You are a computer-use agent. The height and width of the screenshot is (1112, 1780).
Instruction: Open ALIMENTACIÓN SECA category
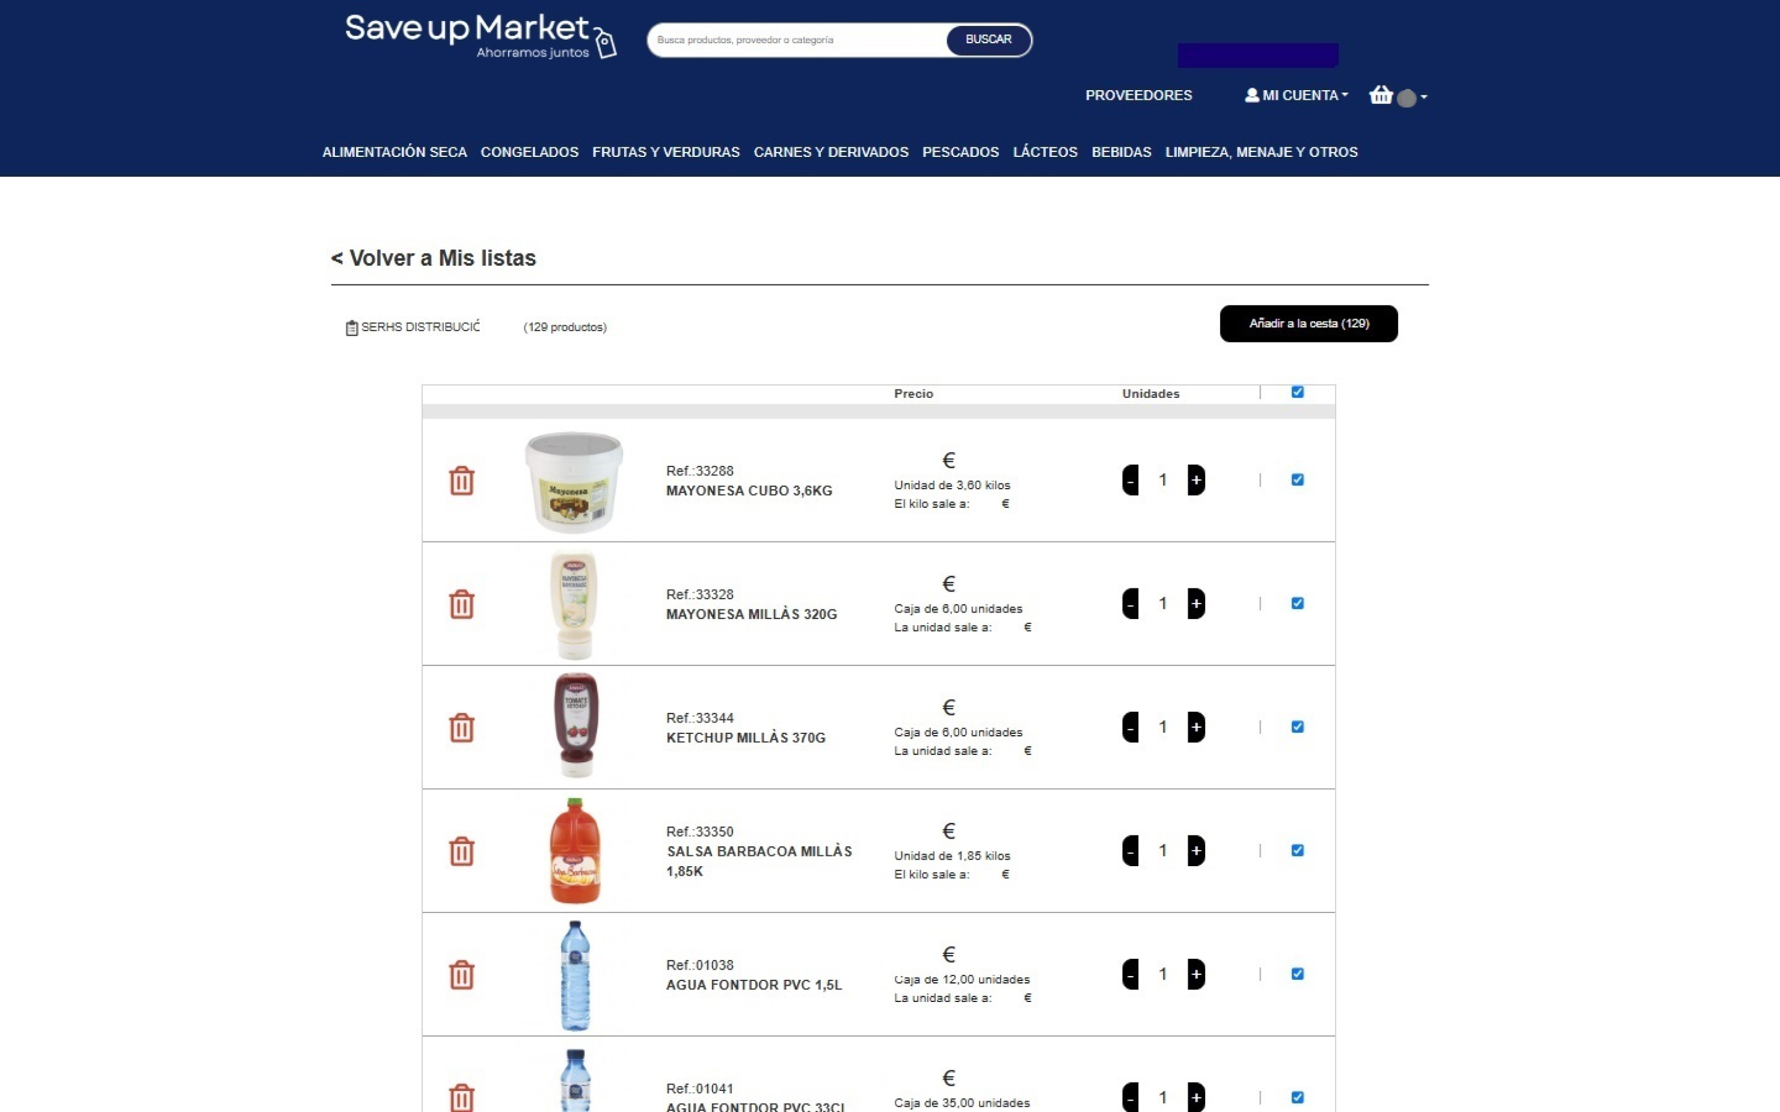[x=394, y=152]
